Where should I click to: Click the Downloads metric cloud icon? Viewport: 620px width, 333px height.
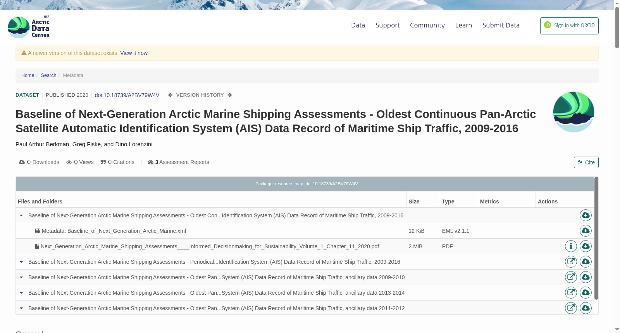coord(22,162)
